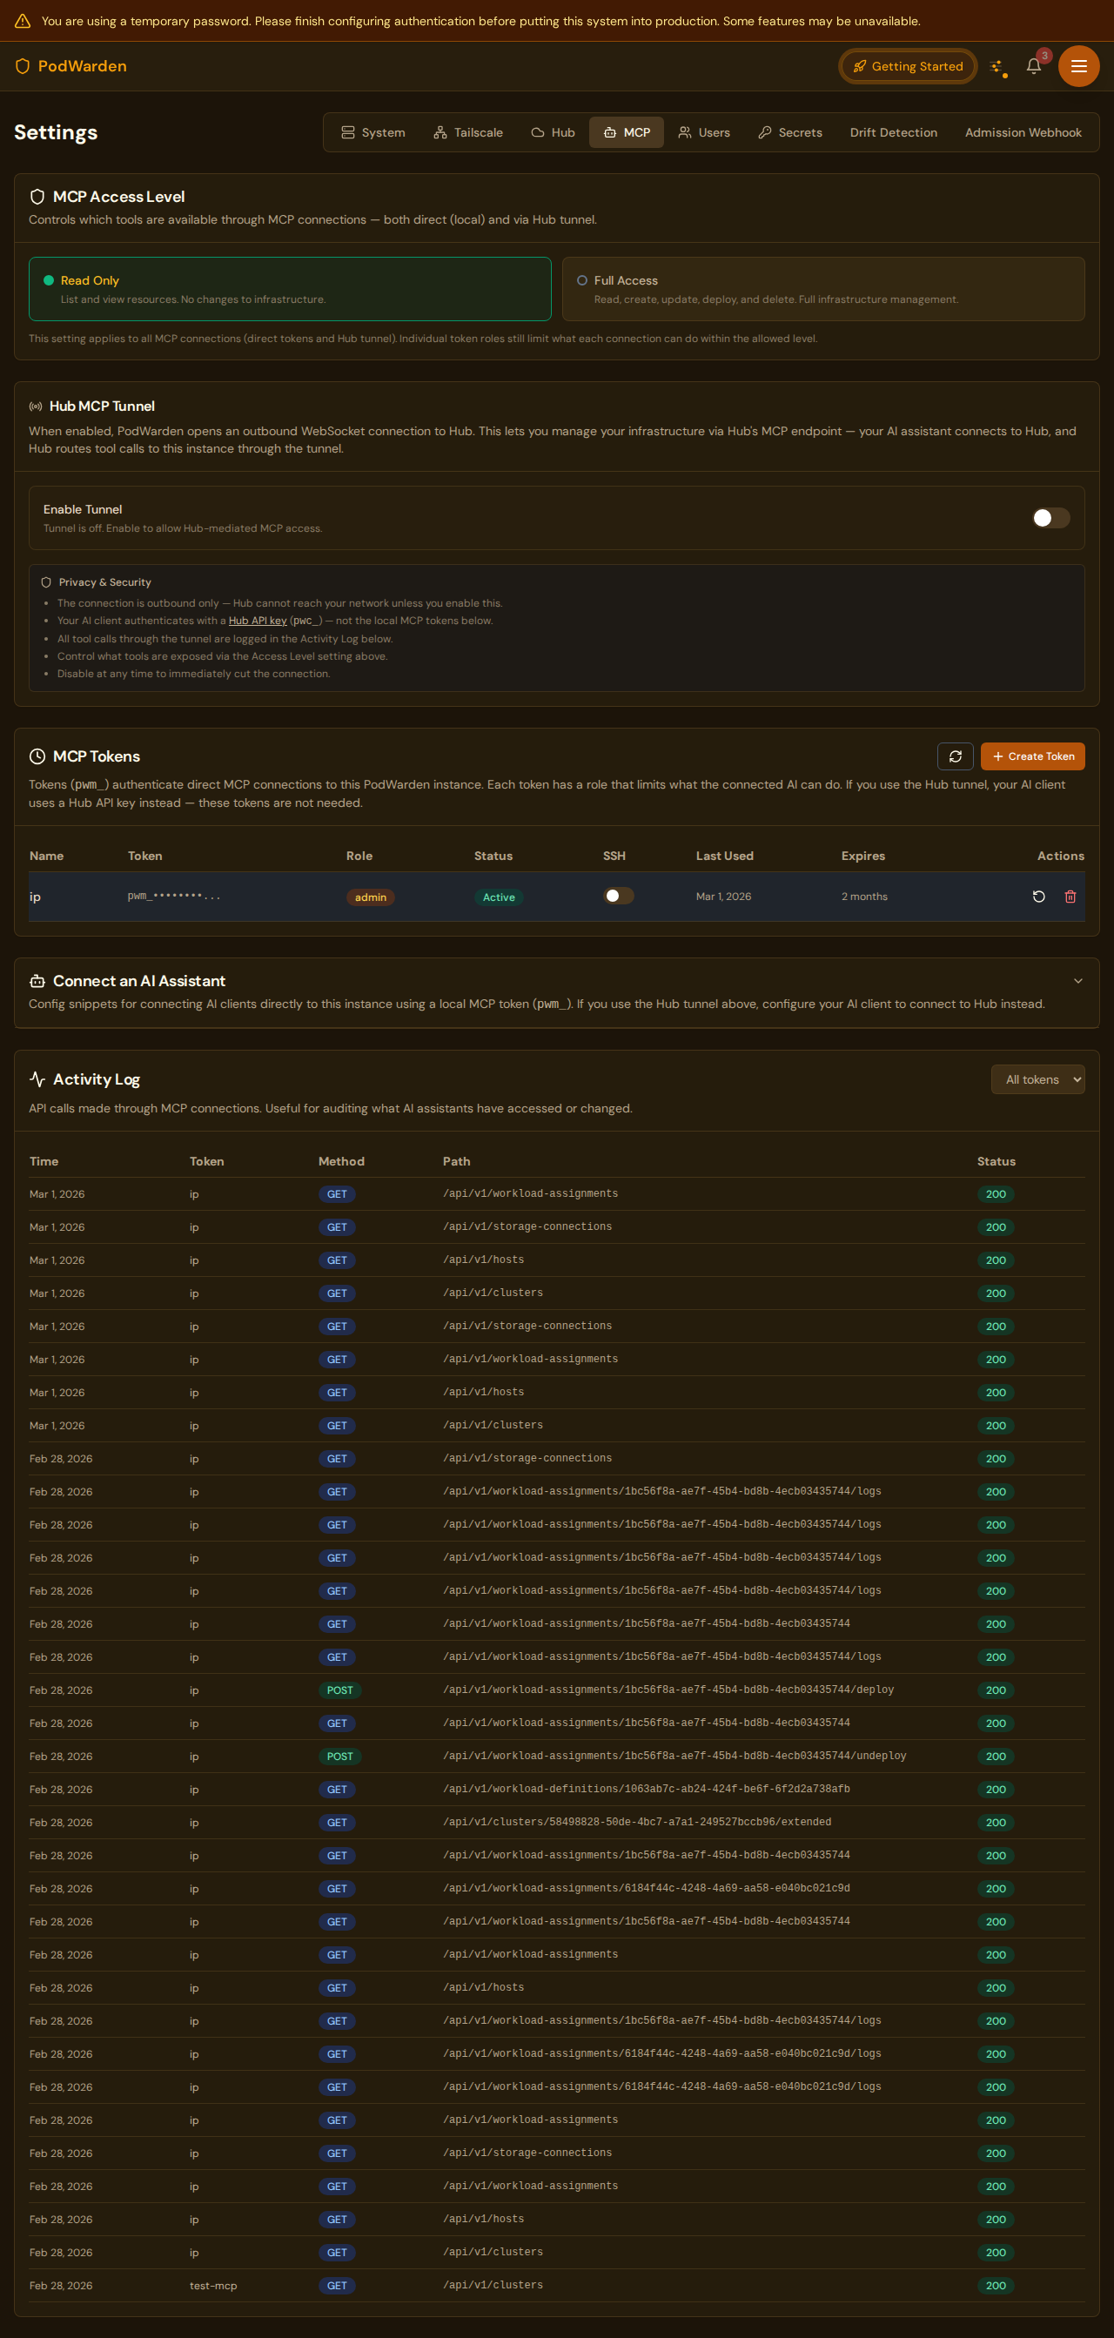Open the Users tab
The width and height of the screenshot is (1114, 2338).
(x=704, y=132)
